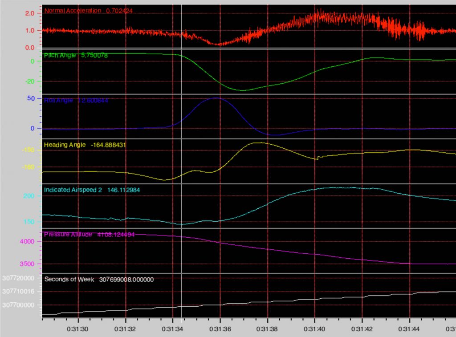Click the Indicated Airspeed 2 label
Image resolution: width=456 pixels, height=337 pixels.
point(73,190)
